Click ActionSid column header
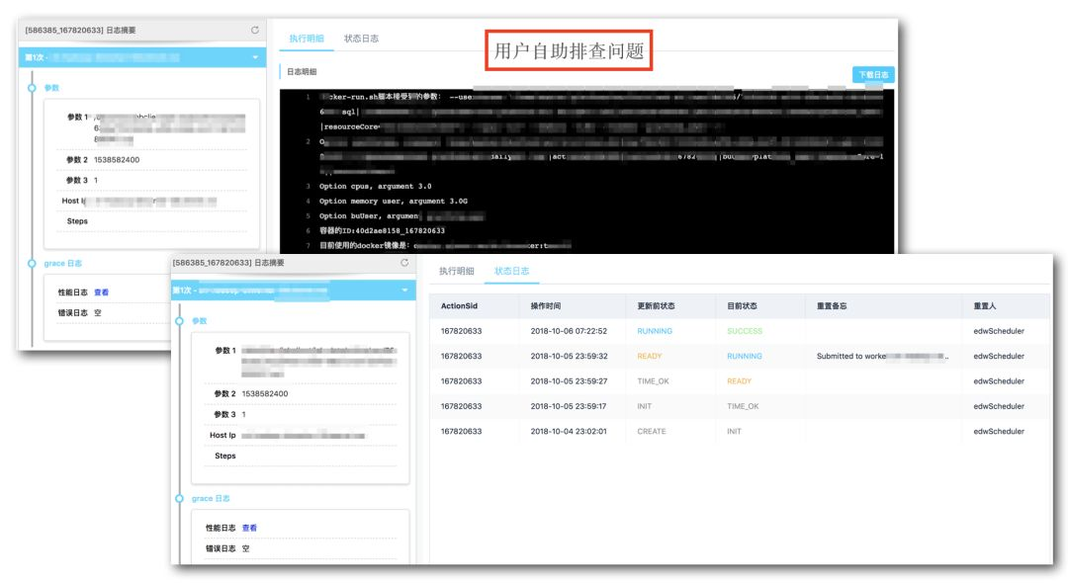 coord(459,306)
